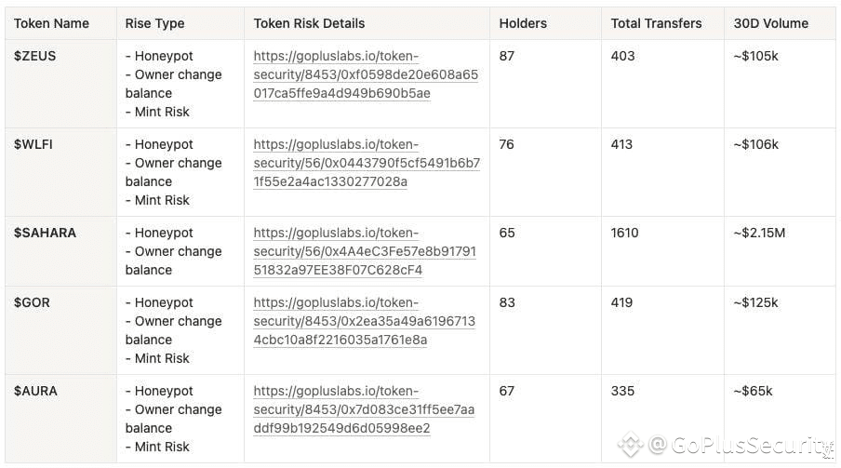Open the $WLFI GoPlus token security link
The width and height of the screenshot is (841, 468).
(367, 163)
